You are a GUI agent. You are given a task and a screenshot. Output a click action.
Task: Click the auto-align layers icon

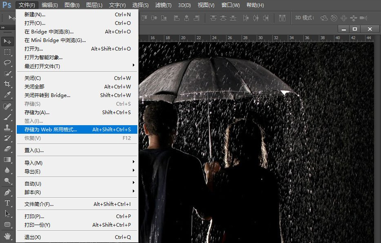(x=282, y=18)
